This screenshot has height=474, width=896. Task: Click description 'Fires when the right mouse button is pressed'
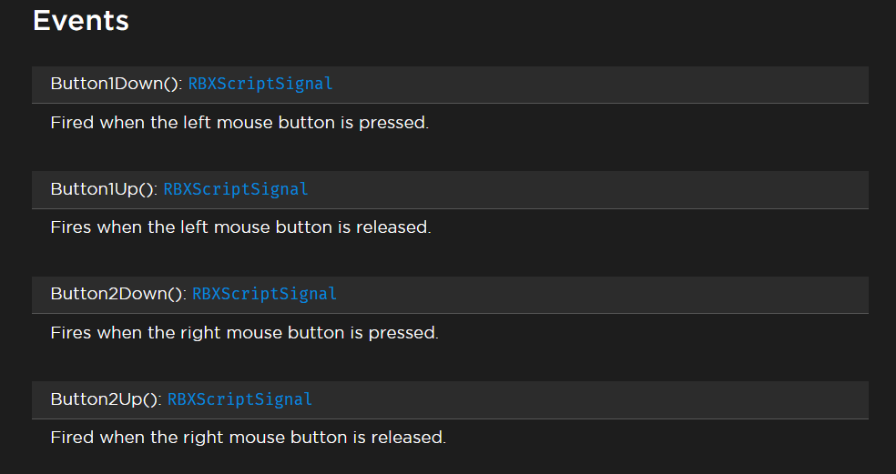click(x=244, y=333)
